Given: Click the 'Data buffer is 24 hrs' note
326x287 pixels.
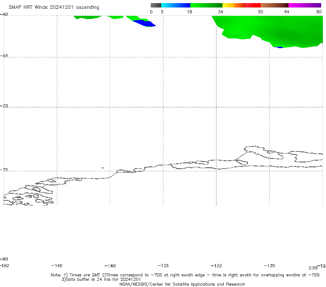Looking at the screenshot, I should coord(101,279).
